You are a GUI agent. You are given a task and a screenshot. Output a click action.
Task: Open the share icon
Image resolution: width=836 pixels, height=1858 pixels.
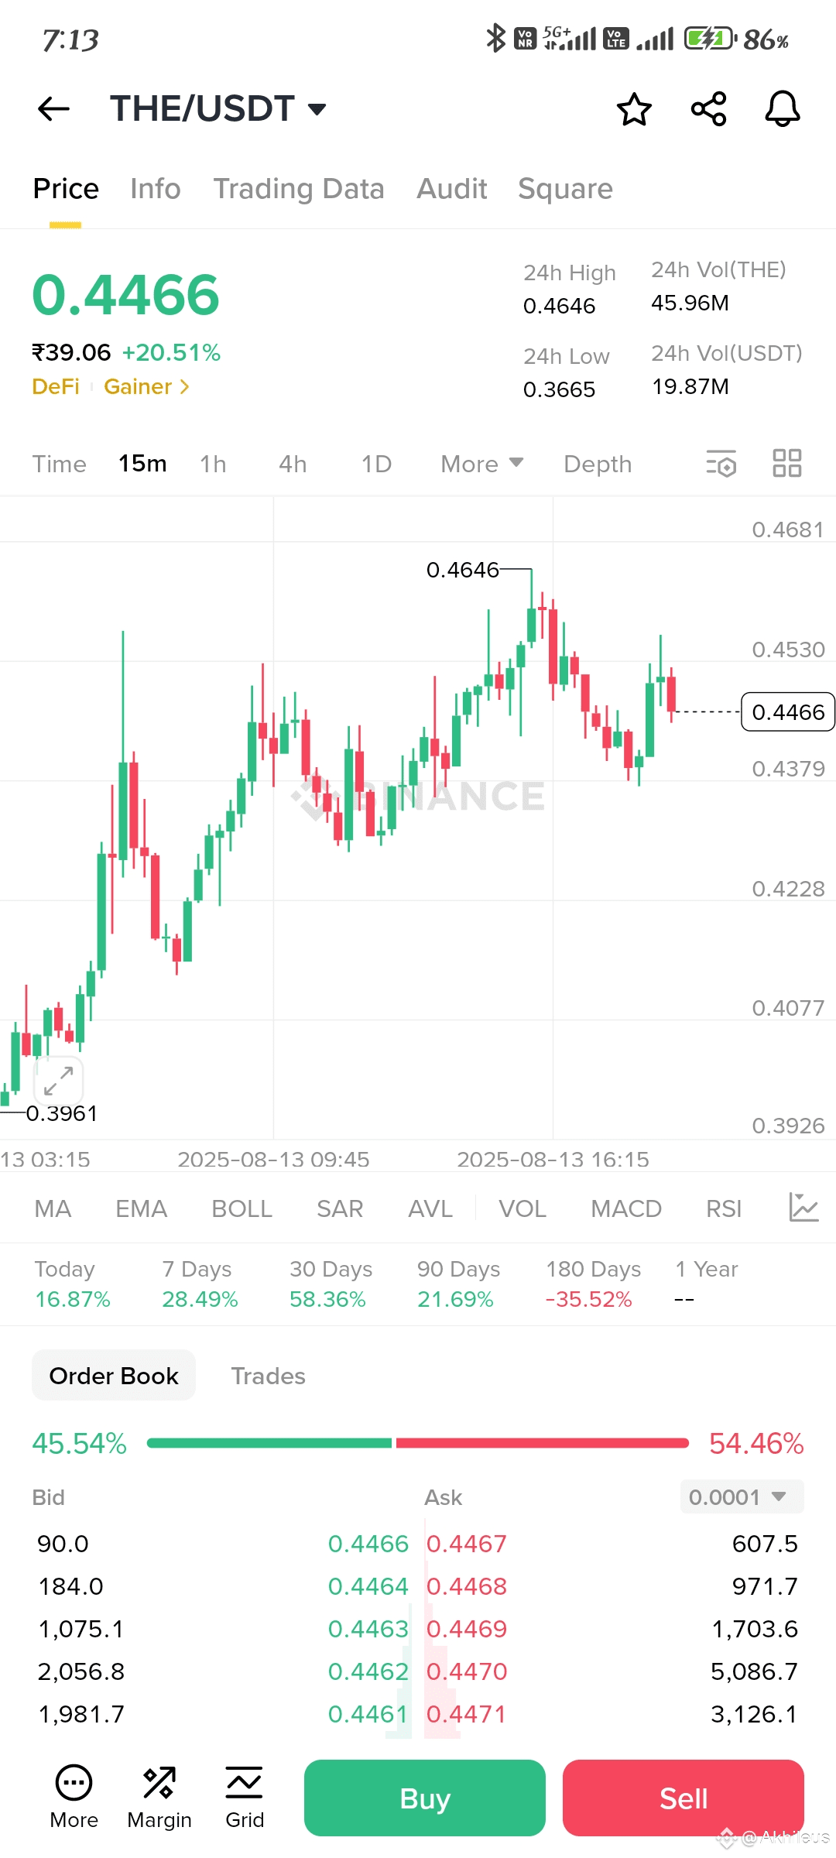(x=708, y=109)
